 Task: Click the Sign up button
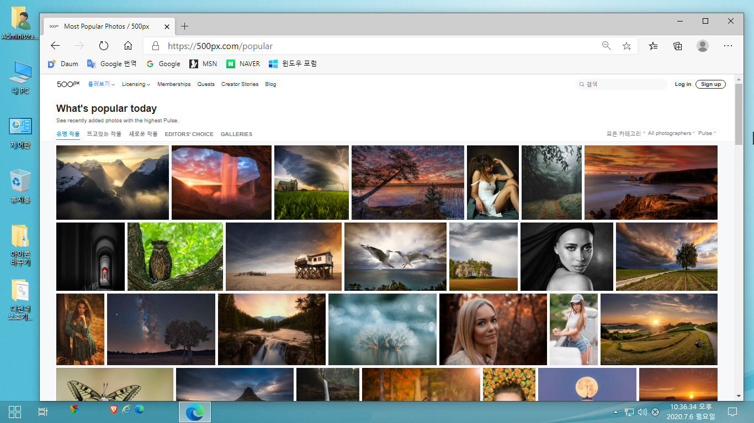pyautogui.click(x=710, y=84)
